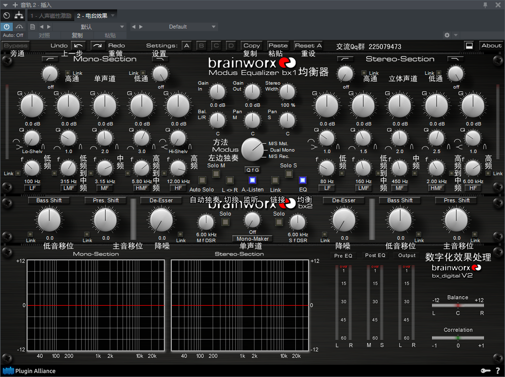The height and width of the screenshot is (377, 505).
Task: Open the preset file document icon
Action: pos(32,27)
